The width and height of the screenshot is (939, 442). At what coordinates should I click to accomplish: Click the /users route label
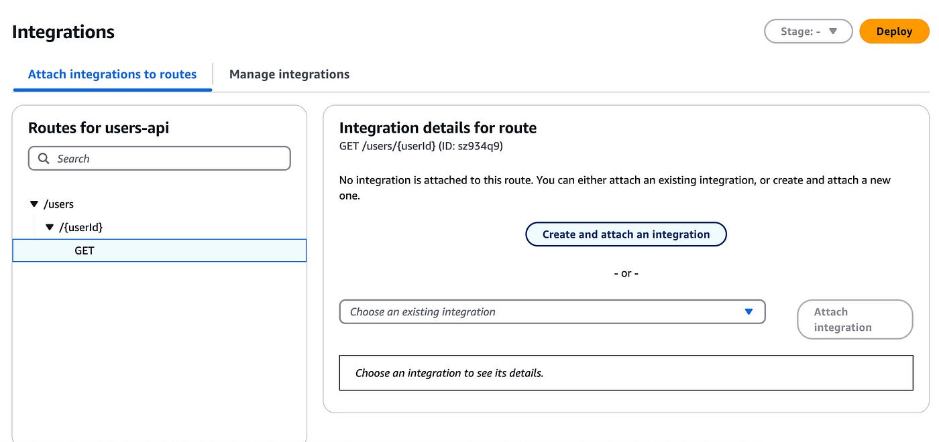[58, 204]
